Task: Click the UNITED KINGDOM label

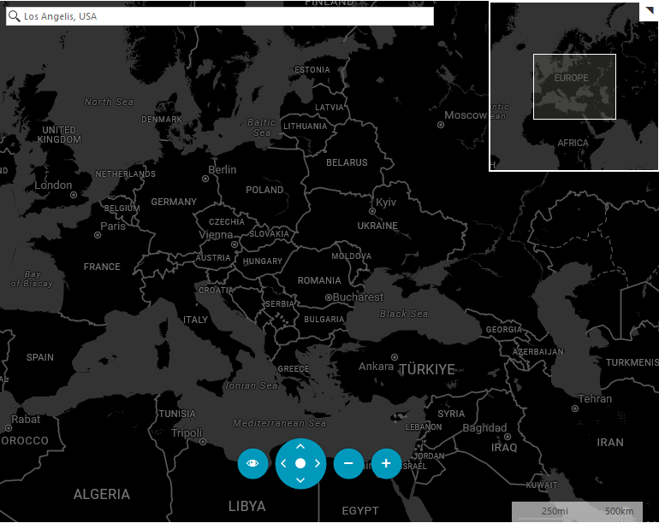Action: tap(59, 135)
